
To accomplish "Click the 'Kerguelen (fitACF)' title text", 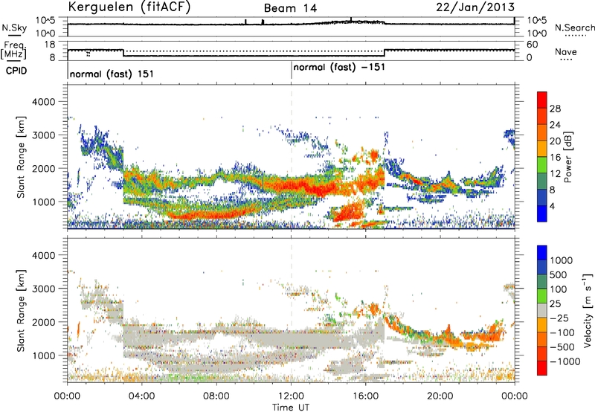I will pos(129,7).
